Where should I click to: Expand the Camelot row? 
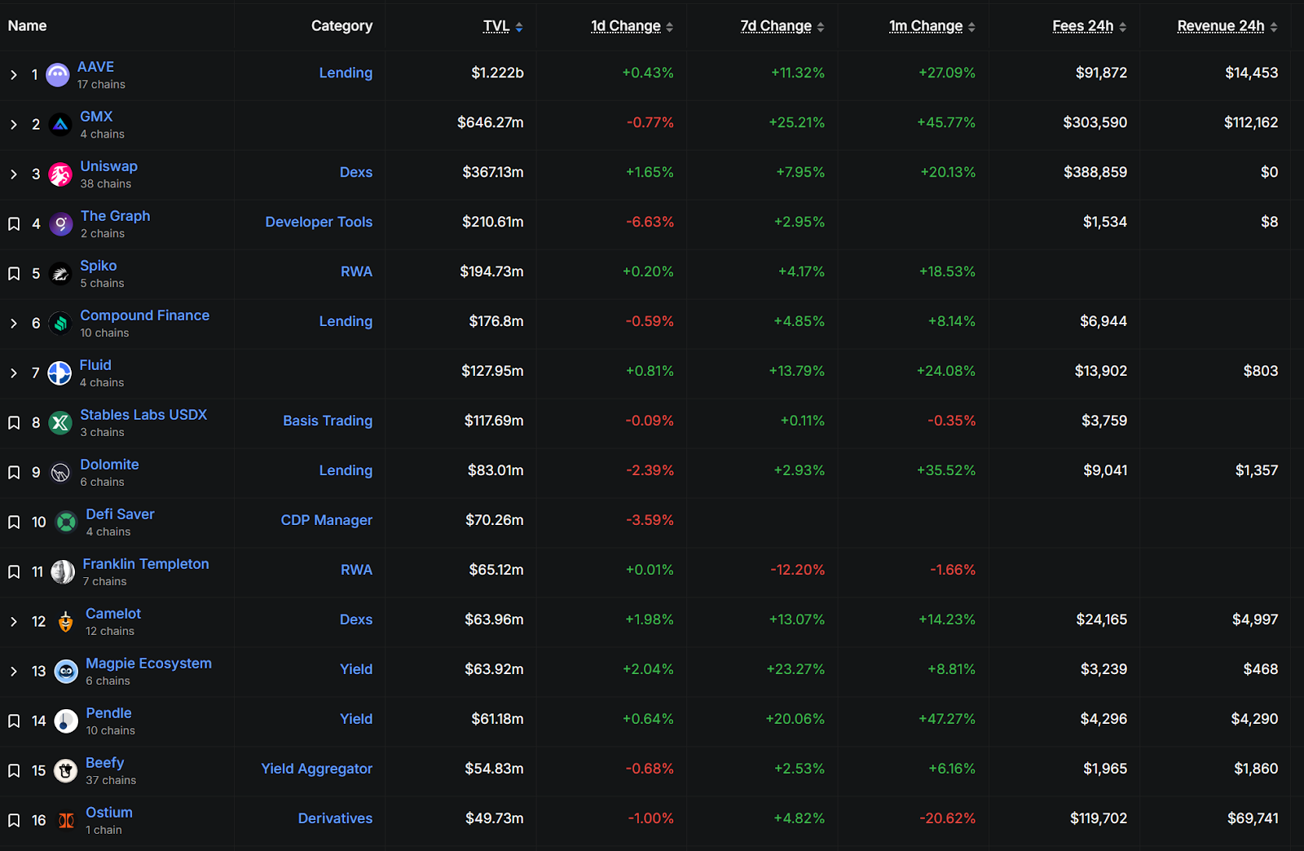(14, 622)
